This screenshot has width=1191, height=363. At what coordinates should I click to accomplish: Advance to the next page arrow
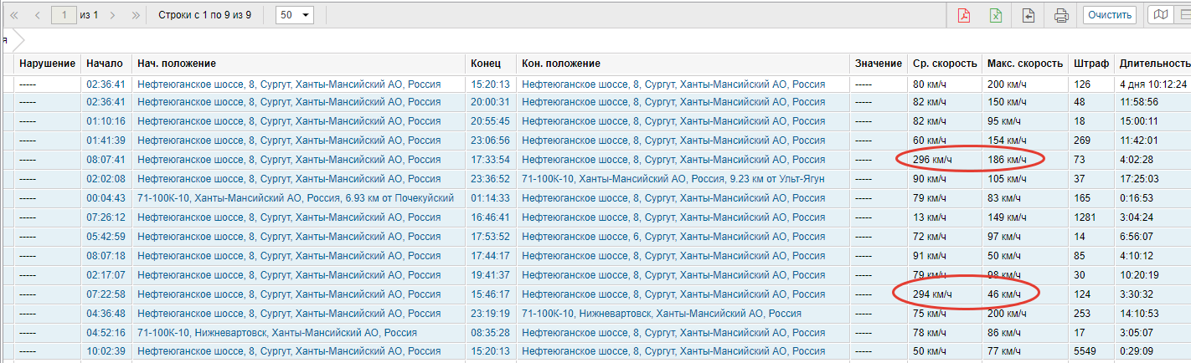[x=113, y=15]
